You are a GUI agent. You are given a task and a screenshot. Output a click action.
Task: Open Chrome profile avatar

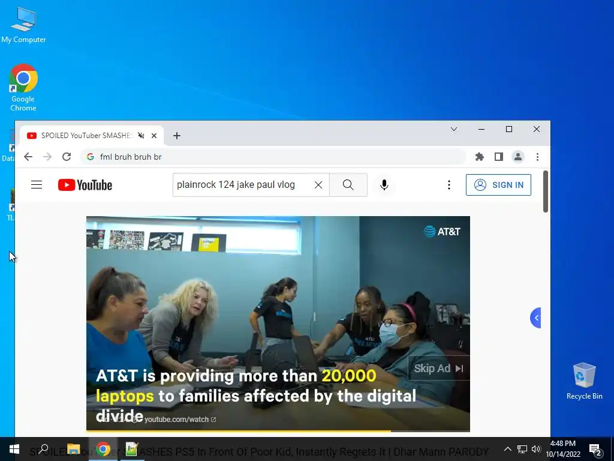(x=517, y=157)
